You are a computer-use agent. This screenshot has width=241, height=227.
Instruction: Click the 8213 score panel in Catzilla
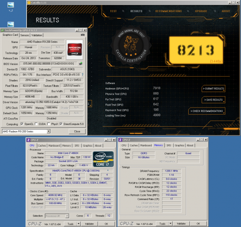[196, 50]
